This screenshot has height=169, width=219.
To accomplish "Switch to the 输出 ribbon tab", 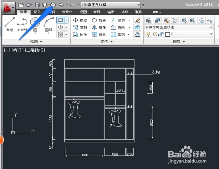I will pyautogui.click(x=111, y=12).
